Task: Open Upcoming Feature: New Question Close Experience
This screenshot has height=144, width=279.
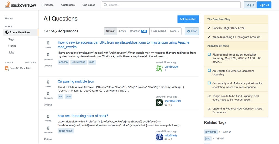Action: coord(237,111)
